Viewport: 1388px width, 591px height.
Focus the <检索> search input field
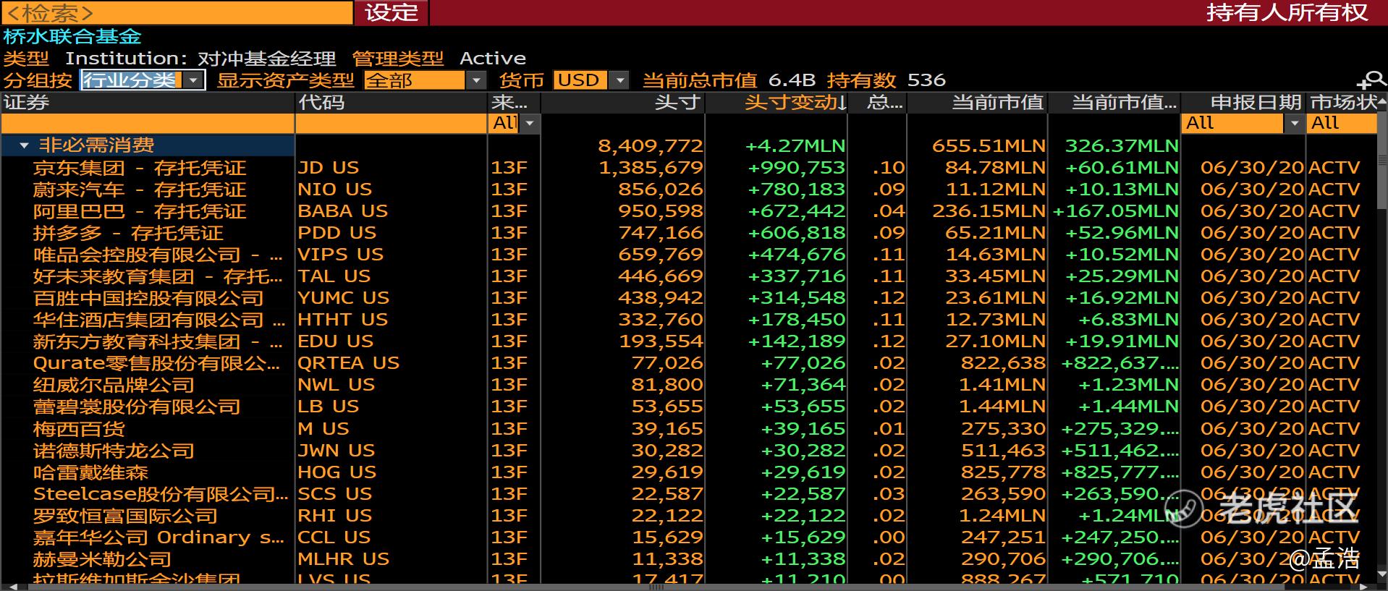pyautogui.click(x=177, y=12)
